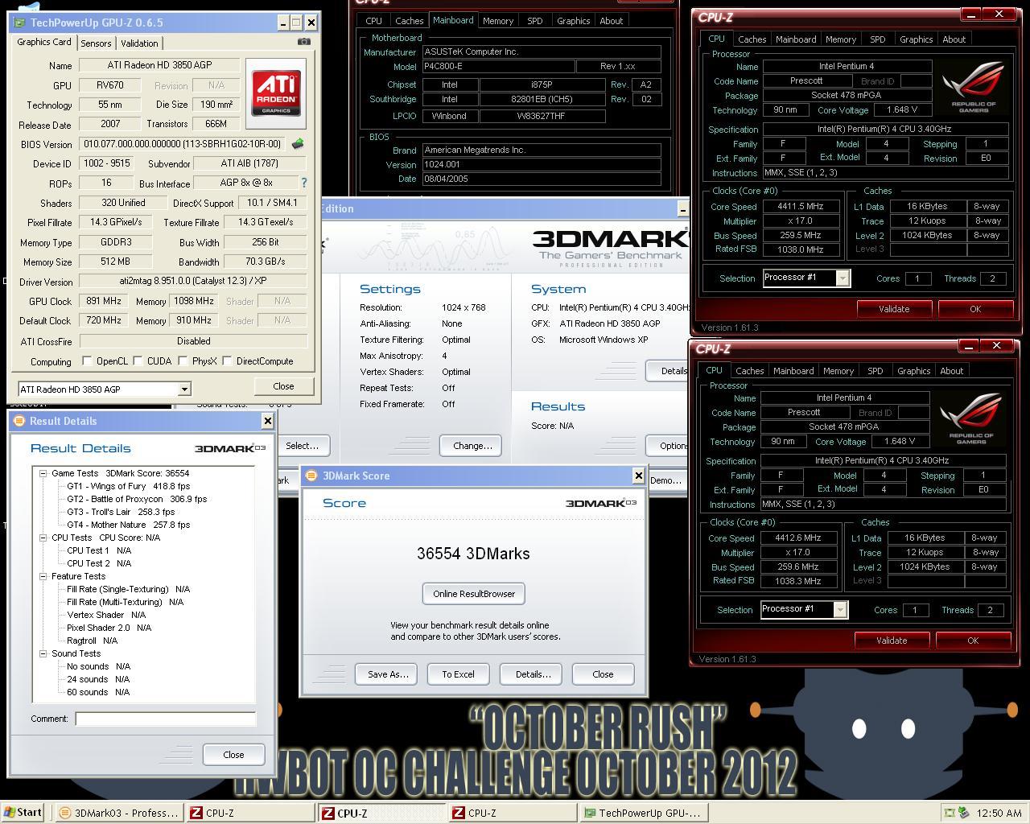Click the Republic of Gamers logo in lower CPU-Z
The height and width of the screenshot is (824, 1030).
(971, 418)
